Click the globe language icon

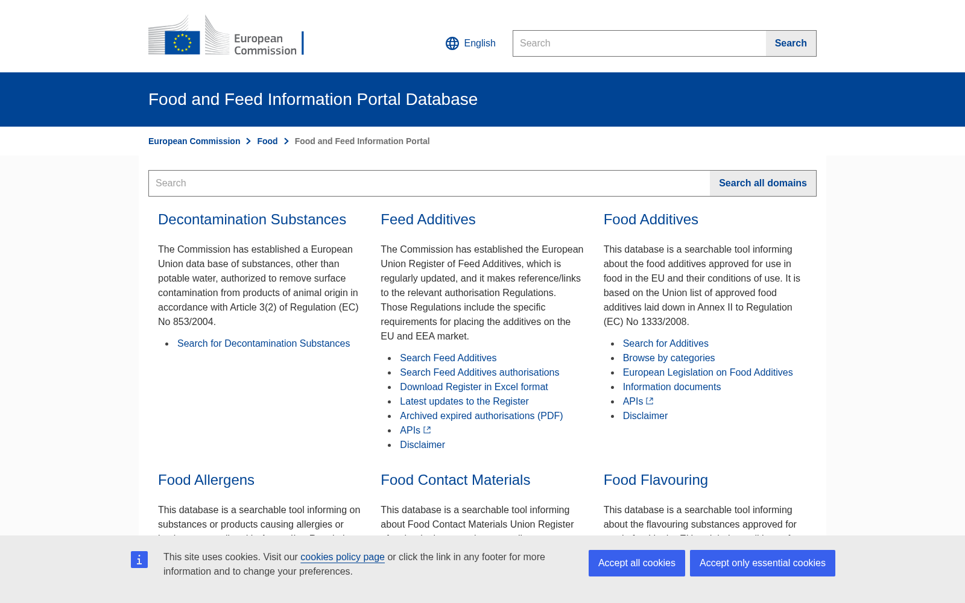coord(452,43)
